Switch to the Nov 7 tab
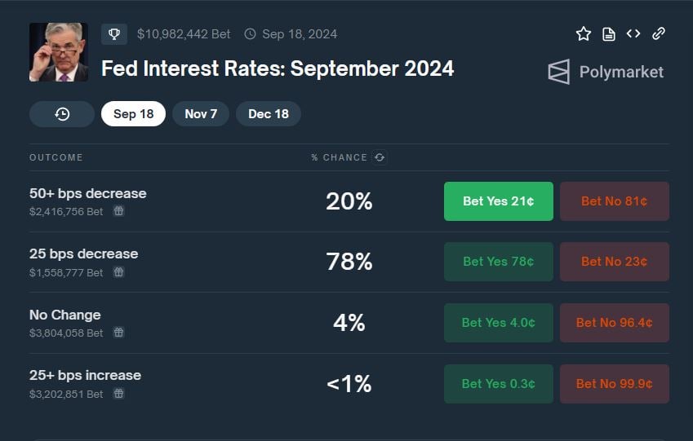Viewport: 693px width, 441px height. (201, 114)
